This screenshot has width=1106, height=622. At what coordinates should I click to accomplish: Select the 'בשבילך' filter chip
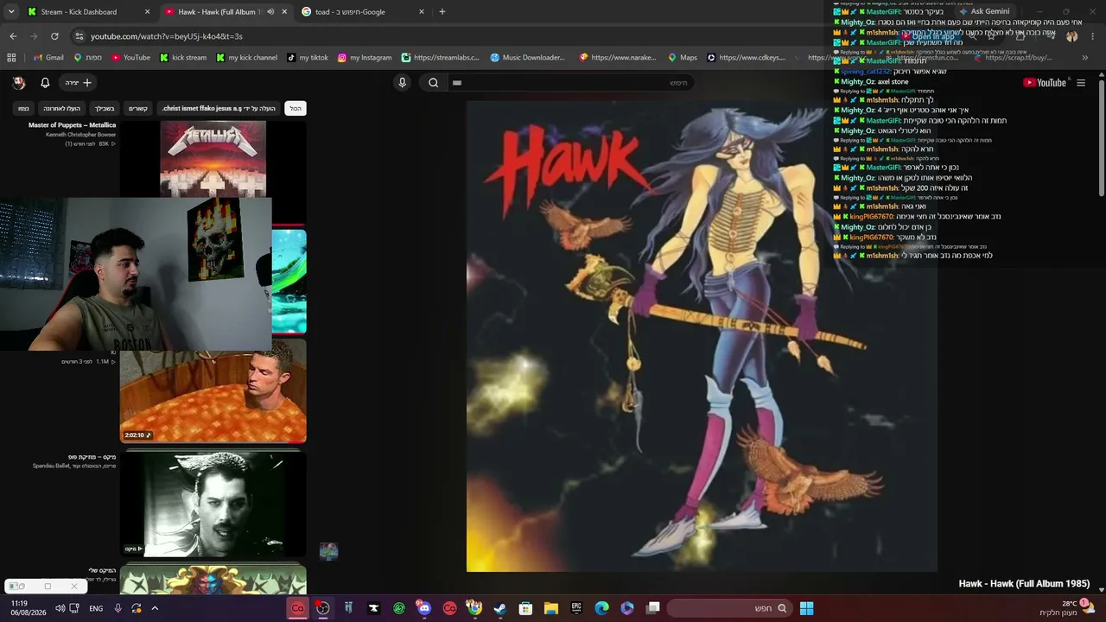click(105, 109)
